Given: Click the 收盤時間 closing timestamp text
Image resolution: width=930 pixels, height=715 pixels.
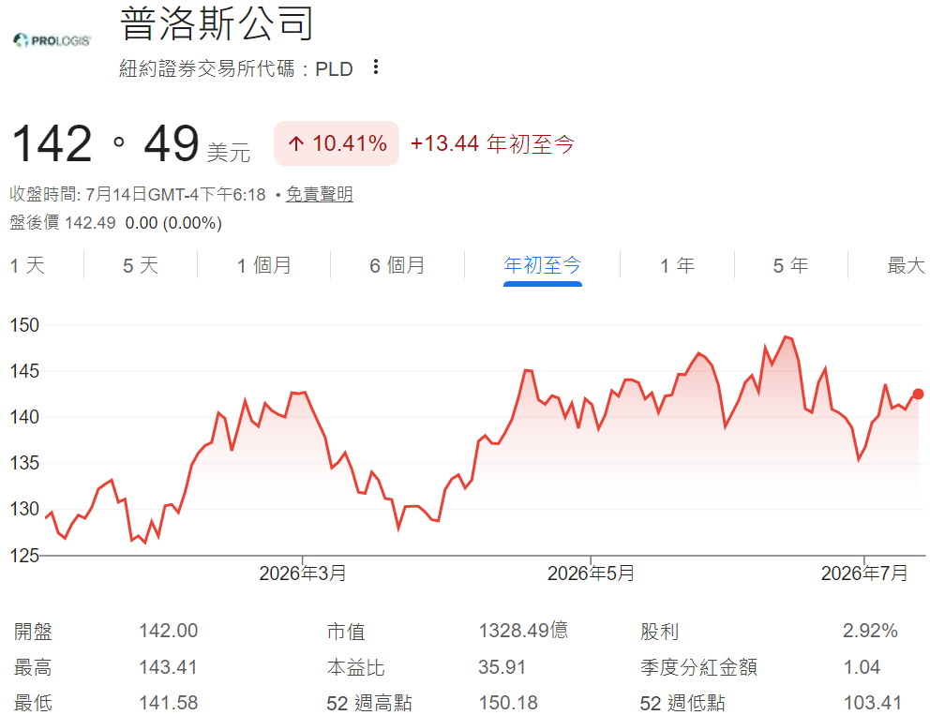Looking at the screenshot, I should (x=138, y=194).
